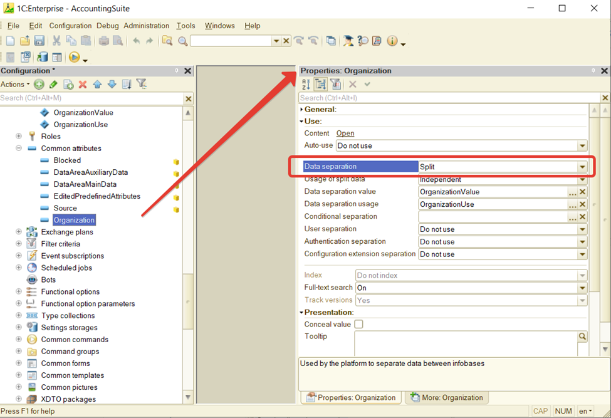
Task: Click the Move Up blue arrow icon
Action: pos(97,85)
